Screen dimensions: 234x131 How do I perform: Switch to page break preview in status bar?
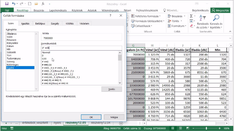pyautogui.click(x=188, y=128)
